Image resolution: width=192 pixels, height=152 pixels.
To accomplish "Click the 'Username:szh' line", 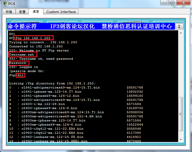I will tap(21, 55).
